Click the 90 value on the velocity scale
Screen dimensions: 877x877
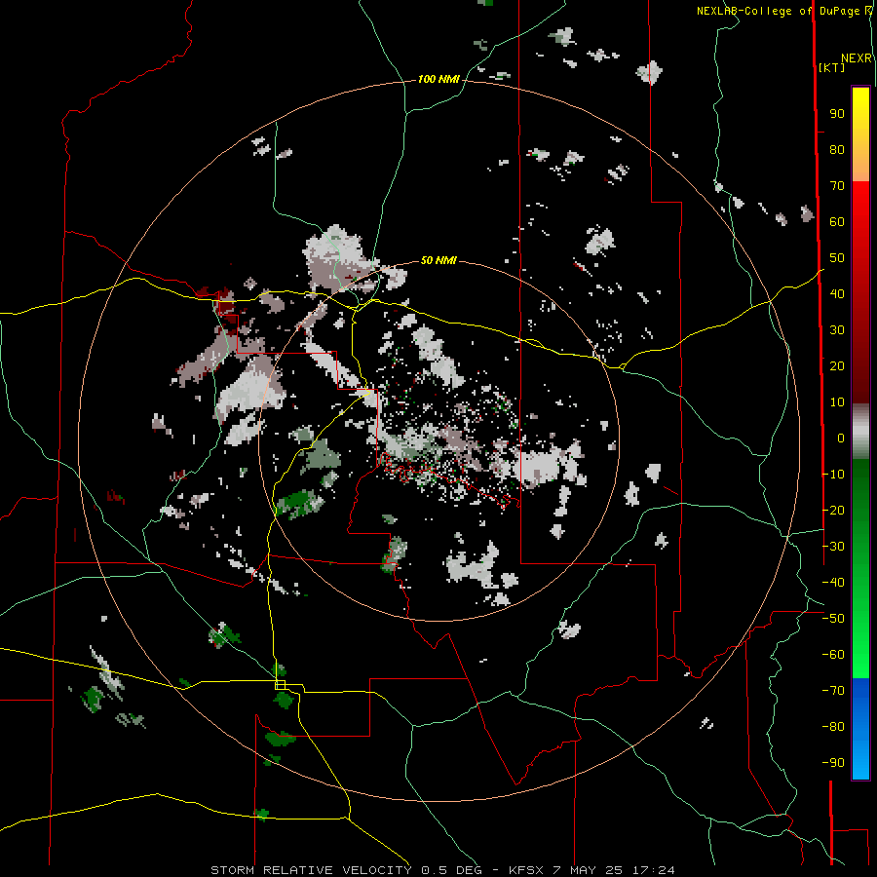pos(837,114)
